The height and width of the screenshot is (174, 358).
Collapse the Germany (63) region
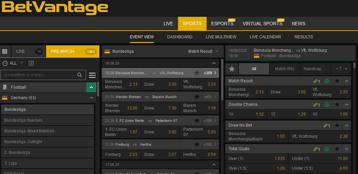pyautogui.click(x=91, y=98)
